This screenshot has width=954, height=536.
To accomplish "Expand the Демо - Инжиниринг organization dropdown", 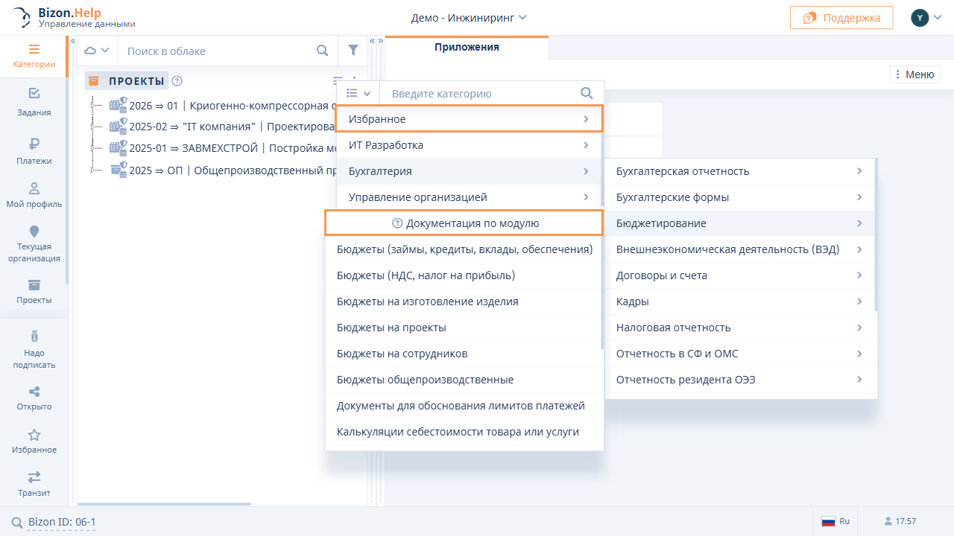I will pos(469,18).
